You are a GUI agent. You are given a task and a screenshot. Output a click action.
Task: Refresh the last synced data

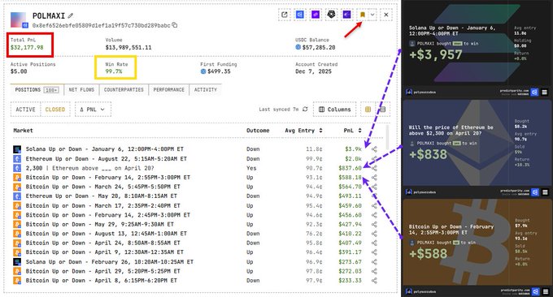coord(305,109)
